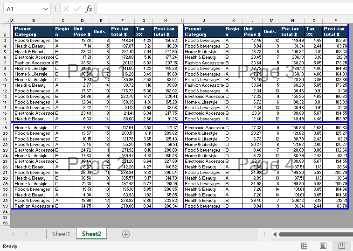Click the horizontal scrollbar thumb
Viewport: 353px width, 251px height.
coord(316,234)
